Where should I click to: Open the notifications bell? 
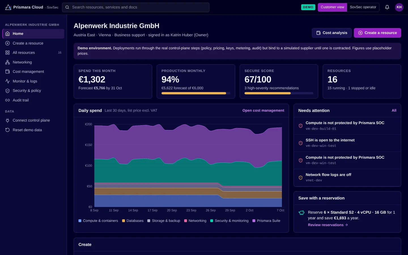tap(387, 7)
